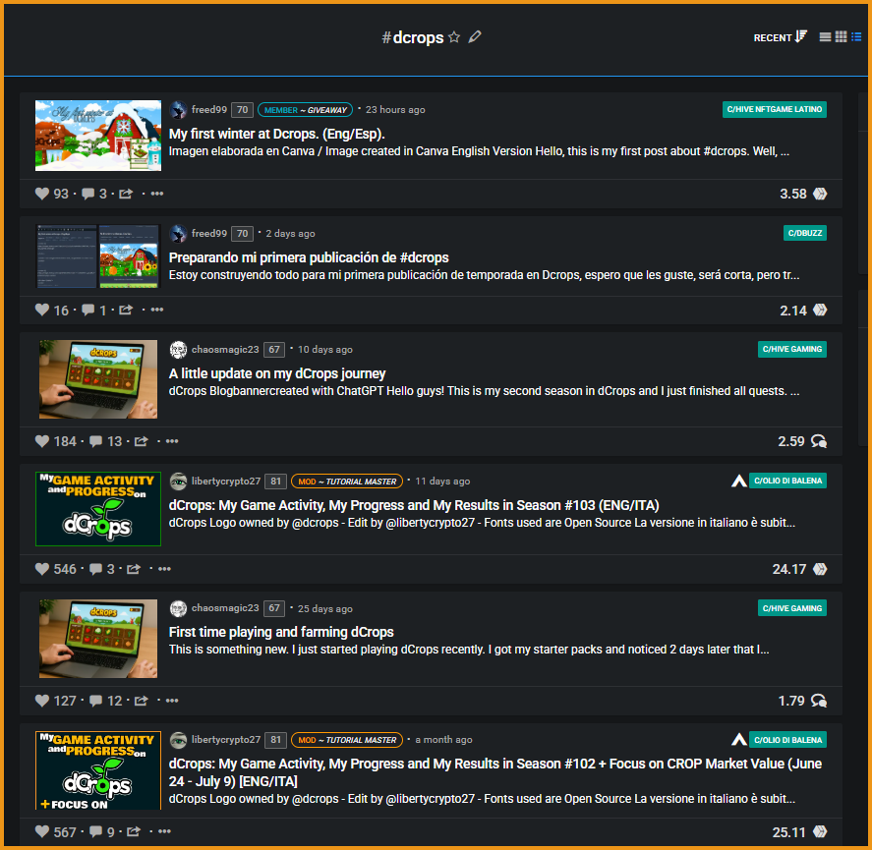Open the RECENT sort order dropdown

(x=780, y=37)
